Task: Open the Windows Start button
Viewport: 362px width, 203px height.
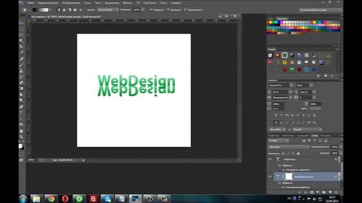Action: (x=23, y=199)
